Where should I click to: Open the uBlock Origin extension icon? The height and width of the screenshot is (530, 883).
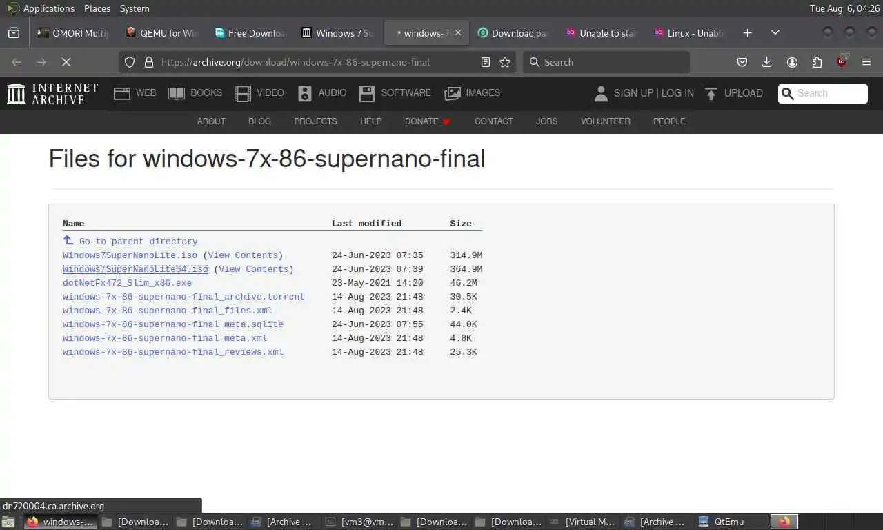coord(842,61)
